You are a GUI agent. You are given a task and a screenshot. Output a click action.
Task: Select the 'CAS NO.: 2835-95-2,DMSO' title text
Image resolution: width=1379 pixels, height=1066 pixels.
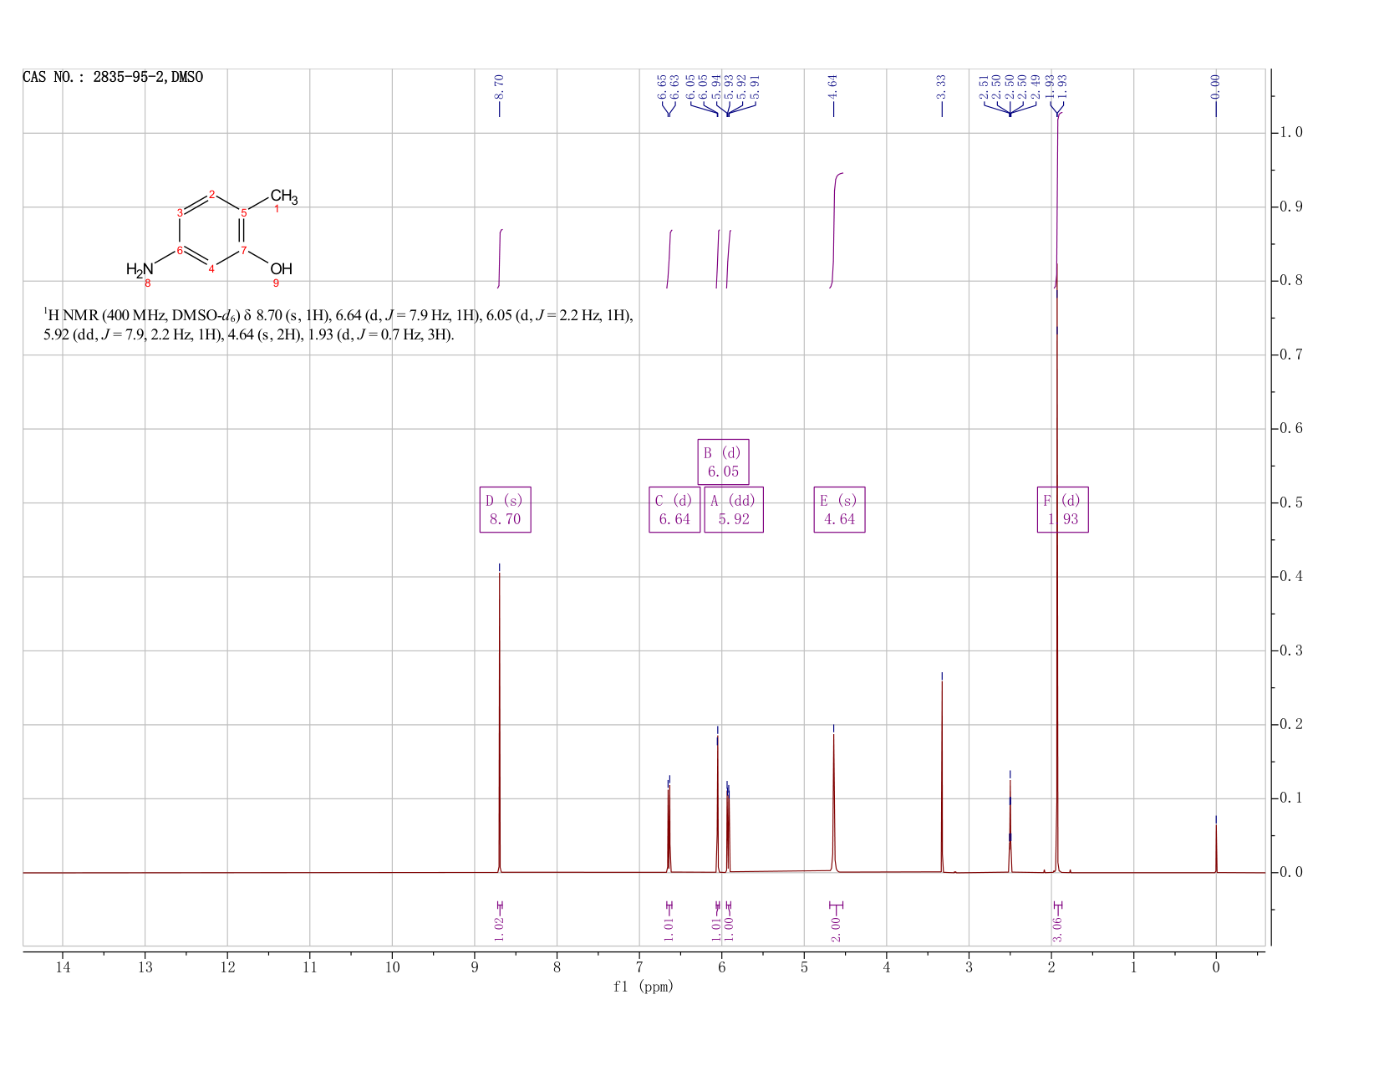(x=113, y=78)
